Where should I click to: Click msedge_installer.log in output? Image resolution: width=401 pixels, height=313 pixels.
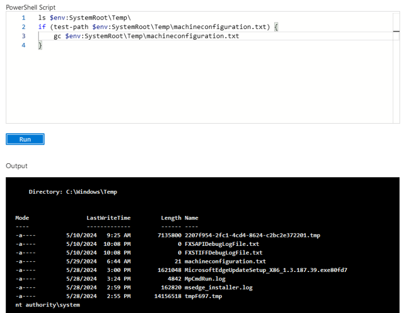(219, 287)
